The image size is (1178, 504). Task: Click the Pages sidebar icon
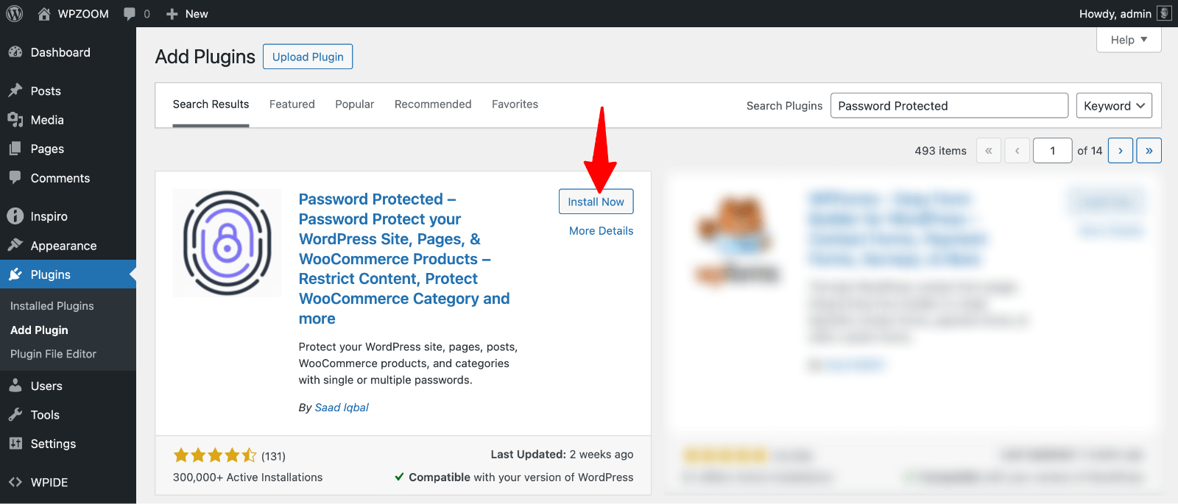pos(15,149)
